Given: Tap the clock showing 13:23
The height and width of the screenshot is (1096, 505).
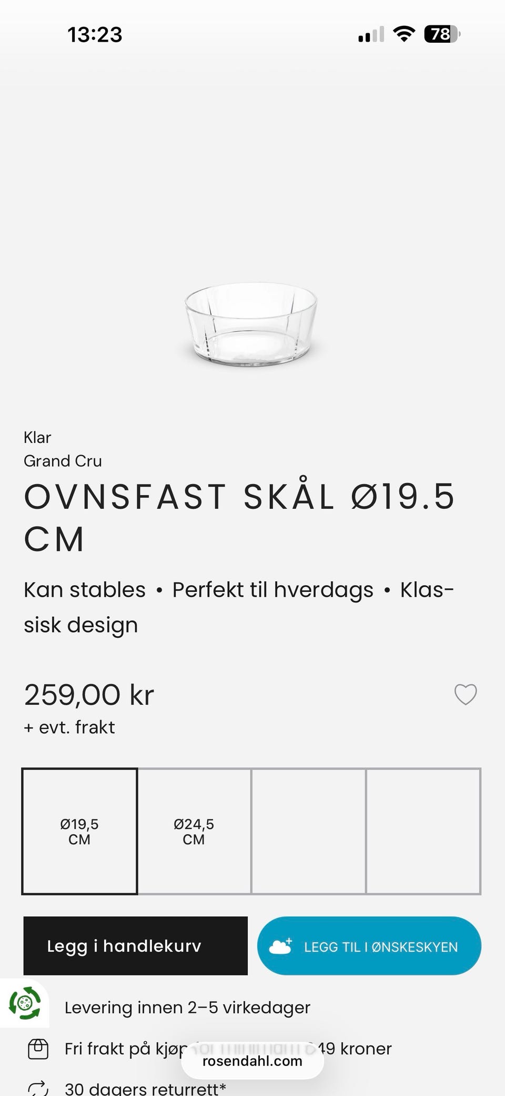Looking at the screenshot, I should [x=95, y=35].
